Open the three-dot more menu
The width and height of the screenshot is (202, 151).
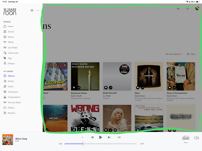[x=38, y=10]
